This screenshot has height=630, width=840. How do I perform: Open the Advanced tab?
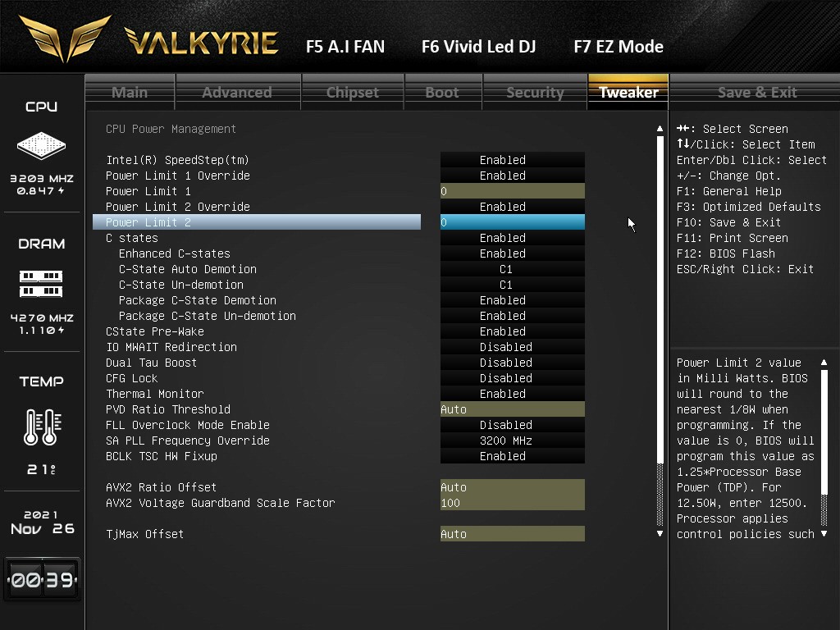point(237,92)
